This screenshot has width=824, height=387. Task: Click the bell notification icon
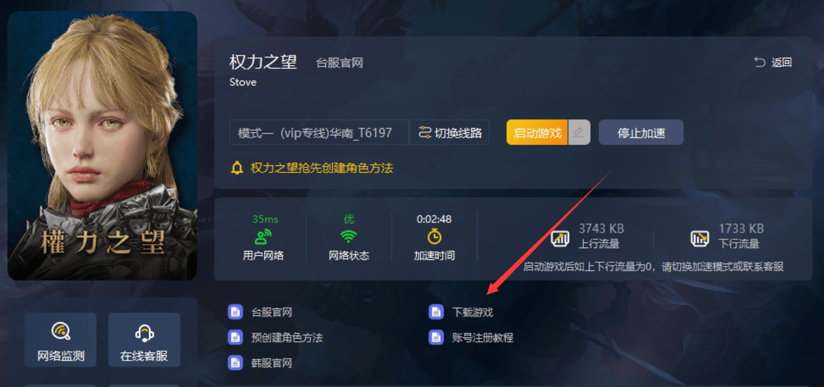[237, 167]
